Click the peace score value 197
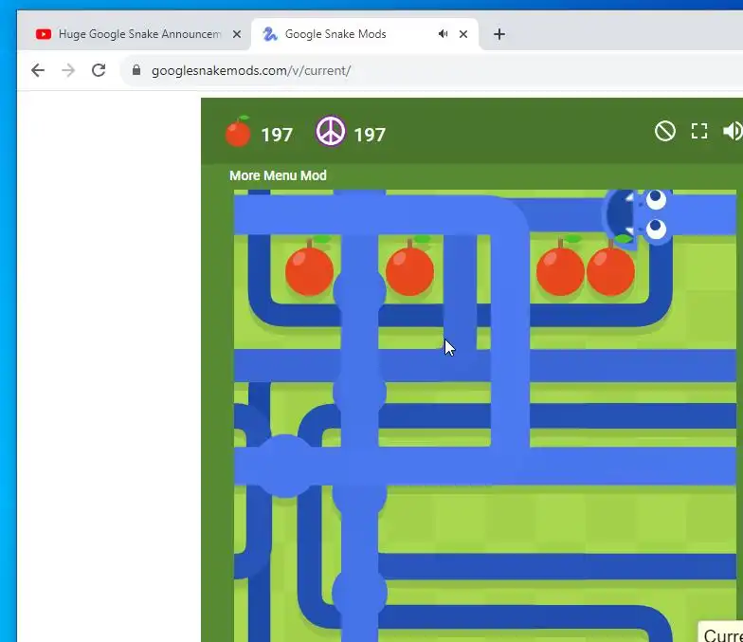 370,135
